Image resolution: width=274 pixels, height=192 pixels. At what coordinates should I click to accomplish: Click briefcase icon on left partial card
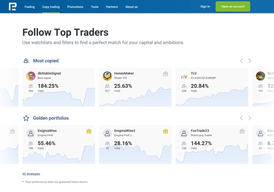pos(12,131)
